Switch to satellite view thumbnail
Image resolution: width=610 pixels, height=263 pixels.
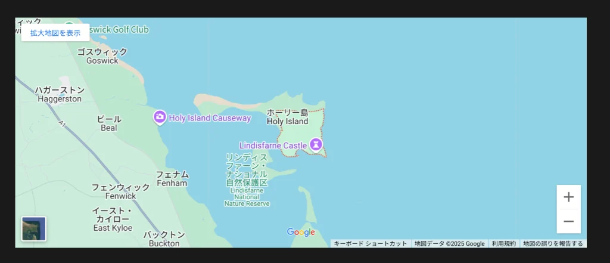34,229
